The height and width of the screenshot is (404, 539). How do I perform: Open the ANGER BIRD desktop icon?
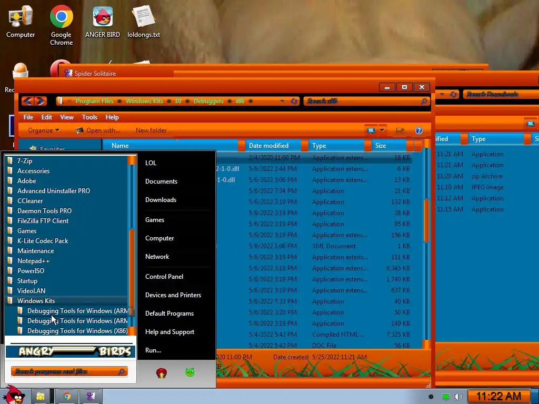pos(103,21)
